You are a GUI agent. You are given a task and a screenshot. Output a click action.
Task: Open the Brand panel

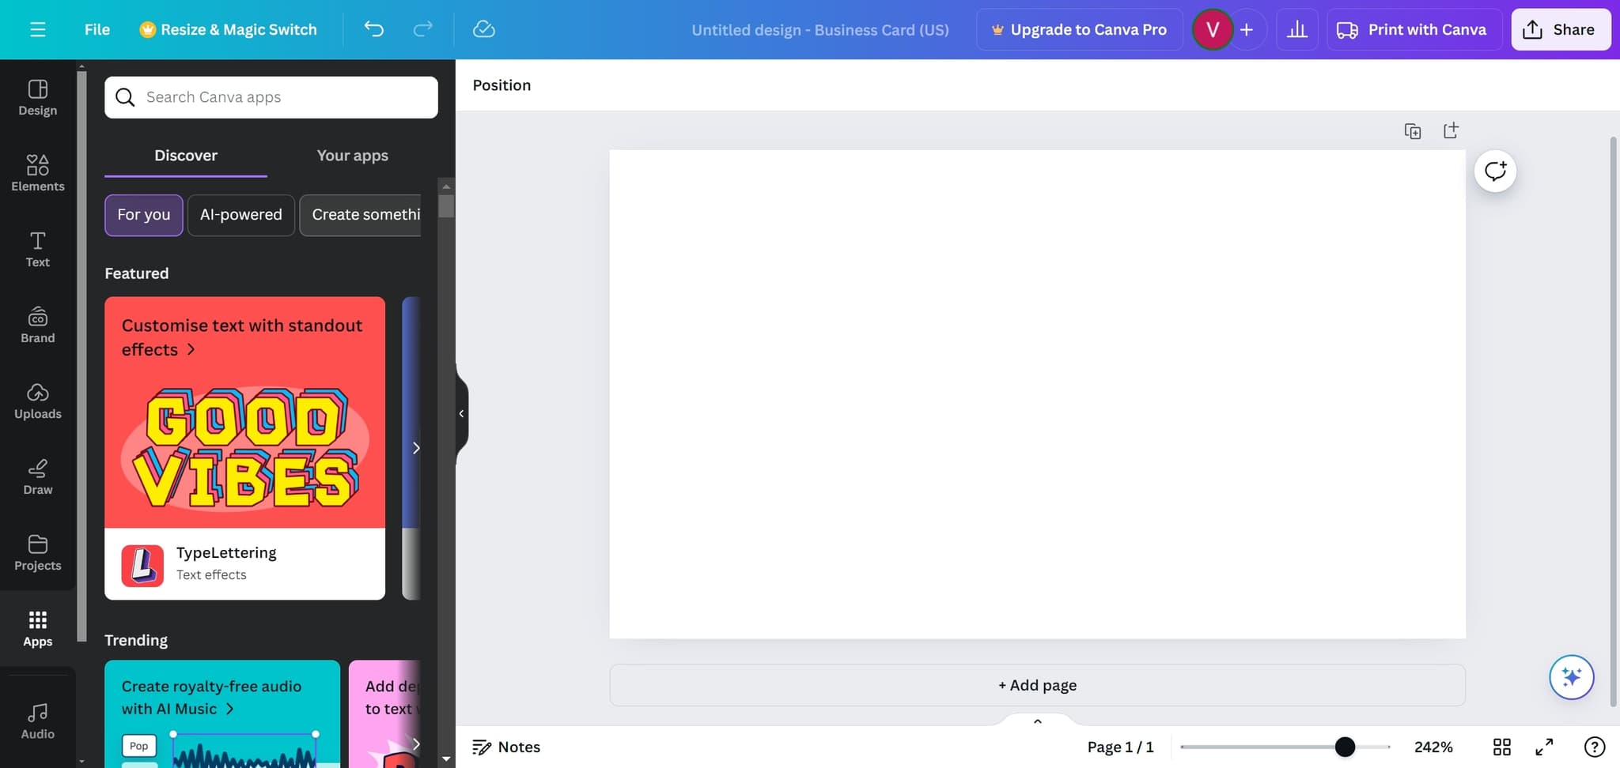point(37,325)
